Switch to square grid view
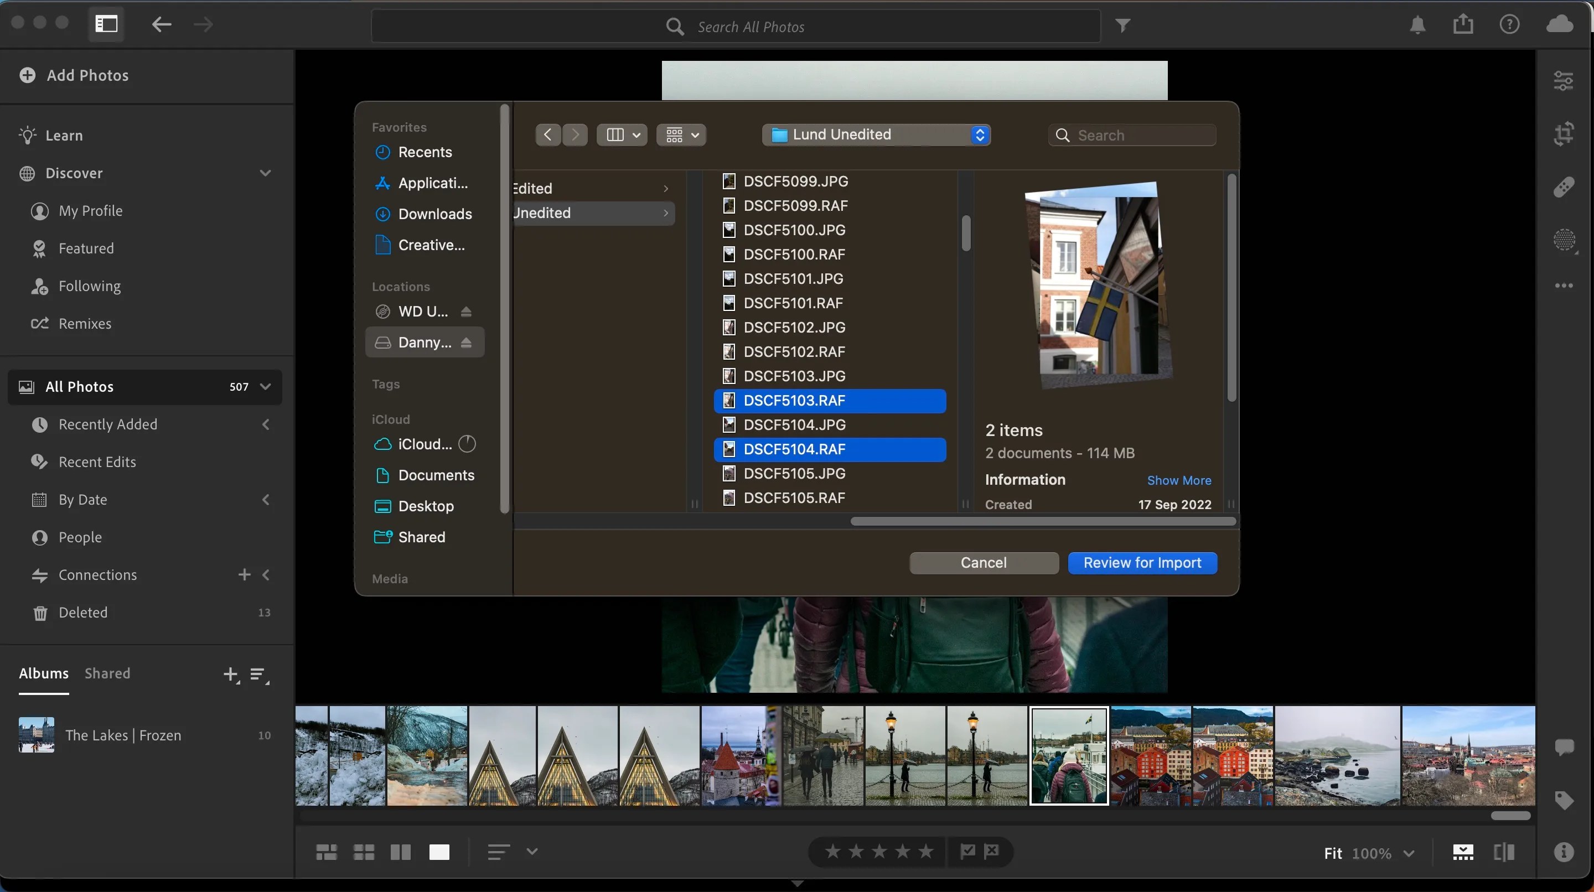The width and height of the screenshot is (1594, 892). coord(363,852)
